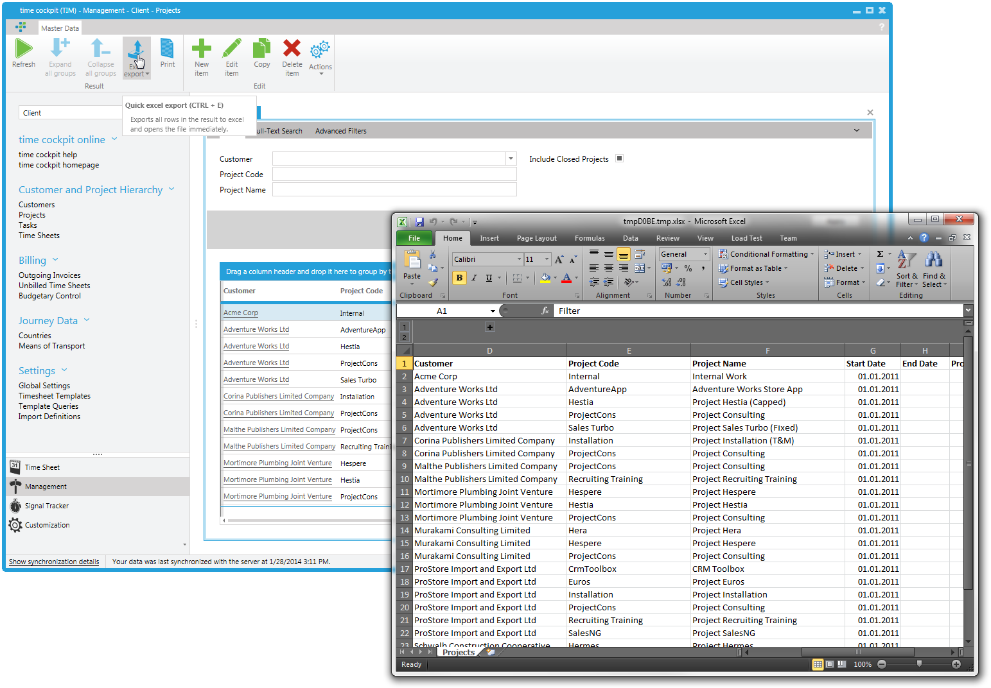Open the General number format dropdown
This screenshot has width=991, height=688.
coord(705,254)
